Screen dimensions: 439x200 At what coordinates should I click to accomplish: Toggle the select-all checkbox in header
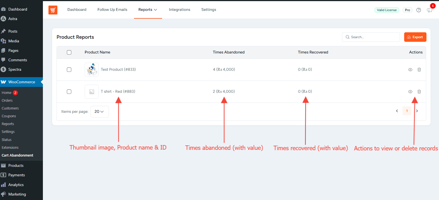69,52
